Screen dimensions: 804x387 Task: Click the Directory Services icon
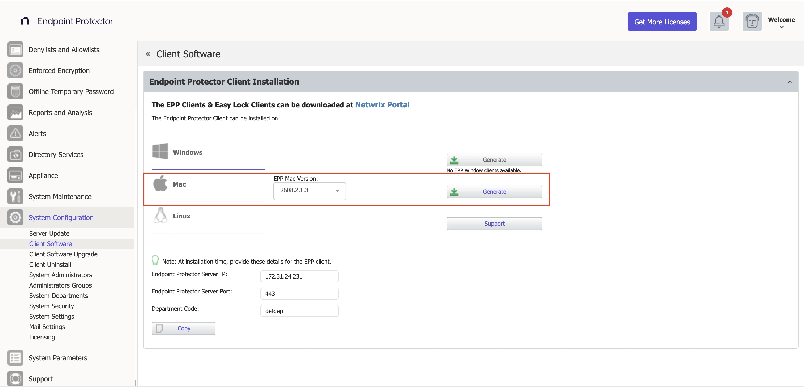pos(15,154)
